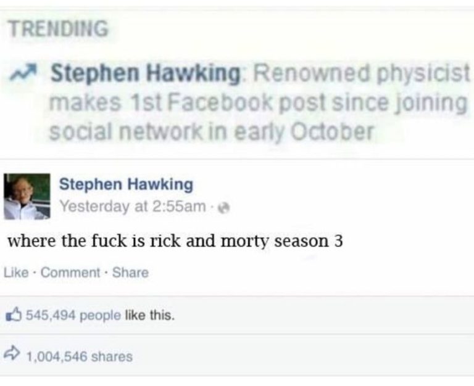Click the word 'shares' in share count
Viewport: 474px width, 386px height.
(112, 356)
